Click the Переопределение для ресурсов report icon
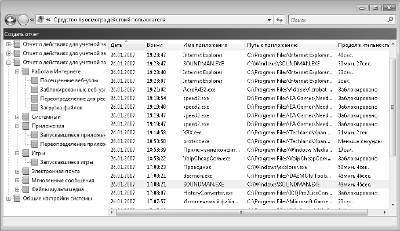 (x=34, y=98)
